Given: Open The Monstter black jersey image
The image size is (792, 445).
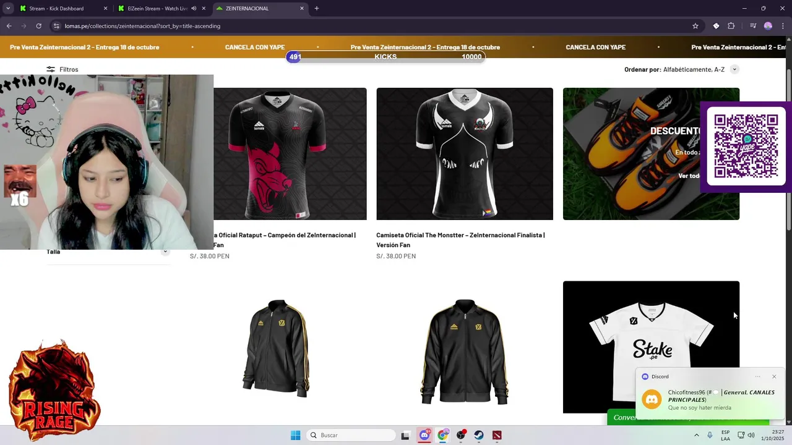Looking at the screenshot, I should point(465,154).
